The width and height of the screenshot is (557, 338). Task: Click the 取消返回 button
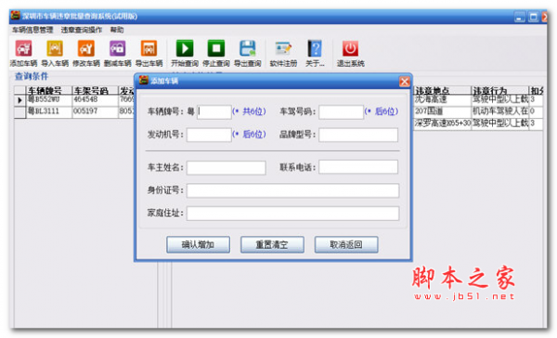tap(346, 244)
